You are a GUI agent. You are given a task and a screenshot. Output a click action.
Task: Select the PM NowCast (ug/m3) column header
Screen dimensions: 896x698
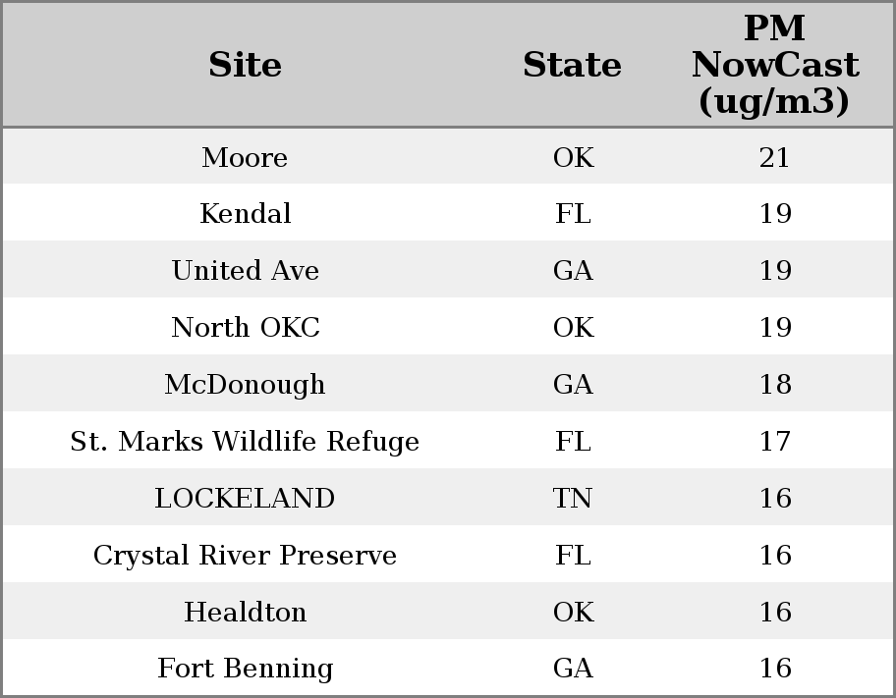(774, 65)
